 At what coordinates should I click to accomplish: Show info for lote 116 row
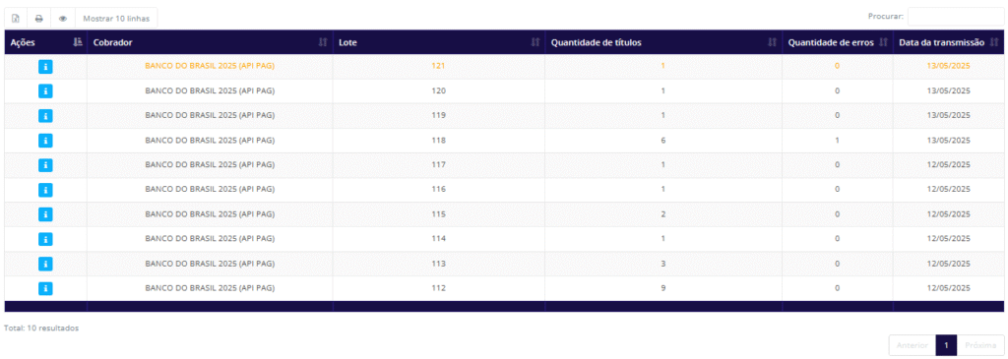coord(45,190)
